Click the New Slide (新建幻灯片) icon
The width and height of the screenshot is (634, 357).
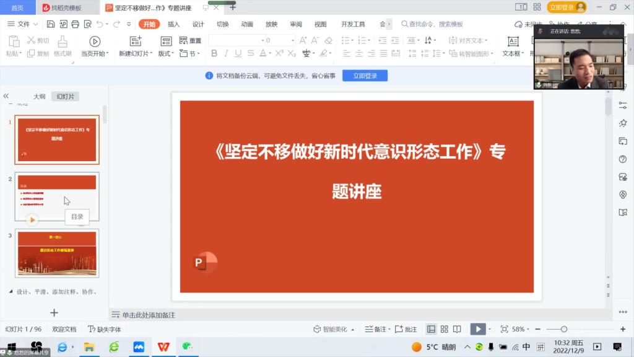pos(135,42)
